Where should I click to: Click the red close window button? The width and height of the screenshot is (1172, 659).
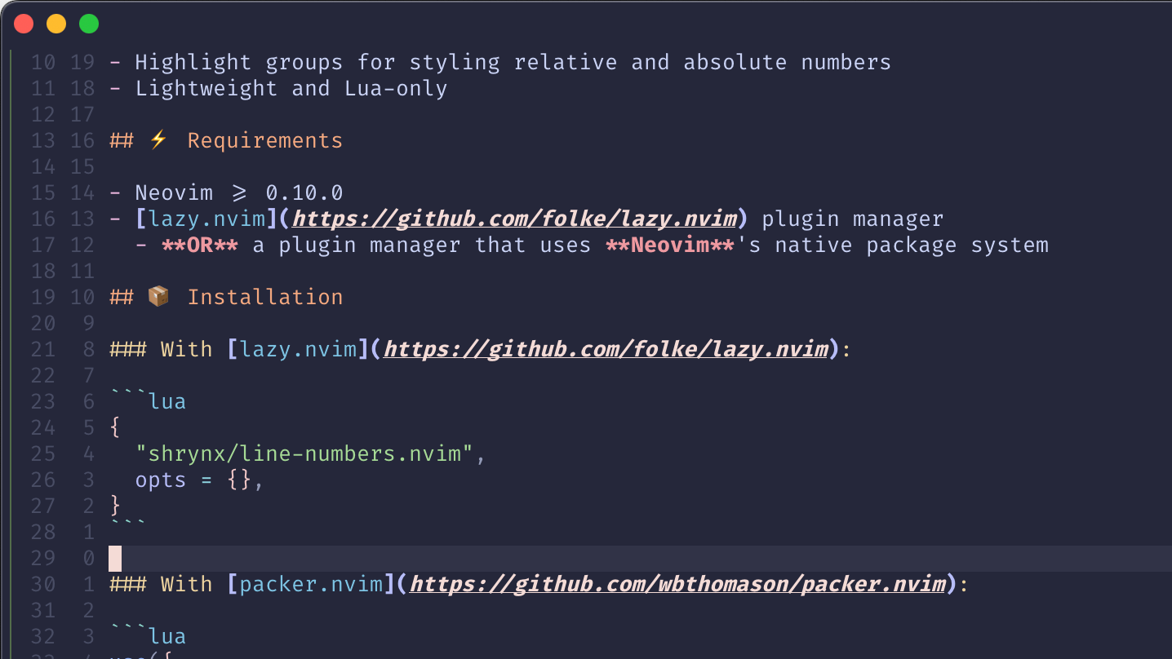point(24,24)
